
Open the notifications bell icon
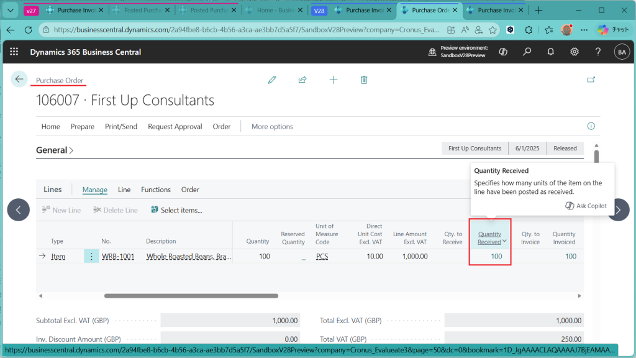[550, 52]
